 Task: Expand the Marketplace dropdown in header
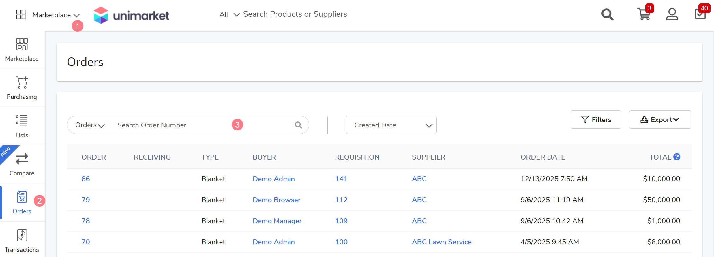56,15
